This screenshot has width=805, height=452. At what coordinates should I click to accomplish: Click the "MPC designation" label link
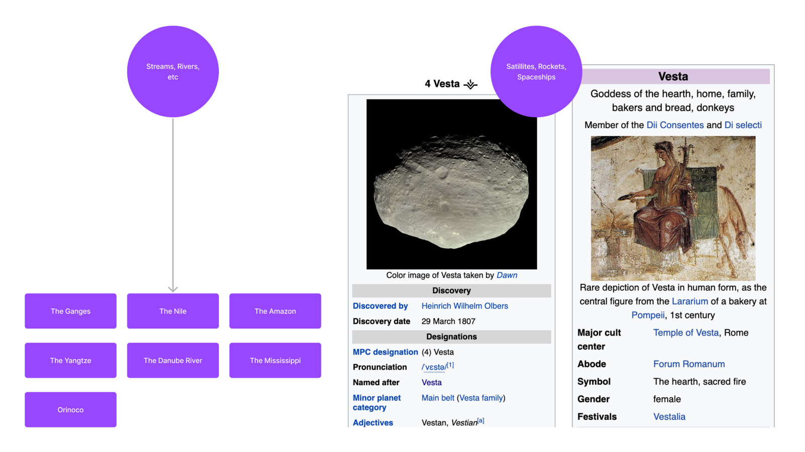click(x=385, y=352)
